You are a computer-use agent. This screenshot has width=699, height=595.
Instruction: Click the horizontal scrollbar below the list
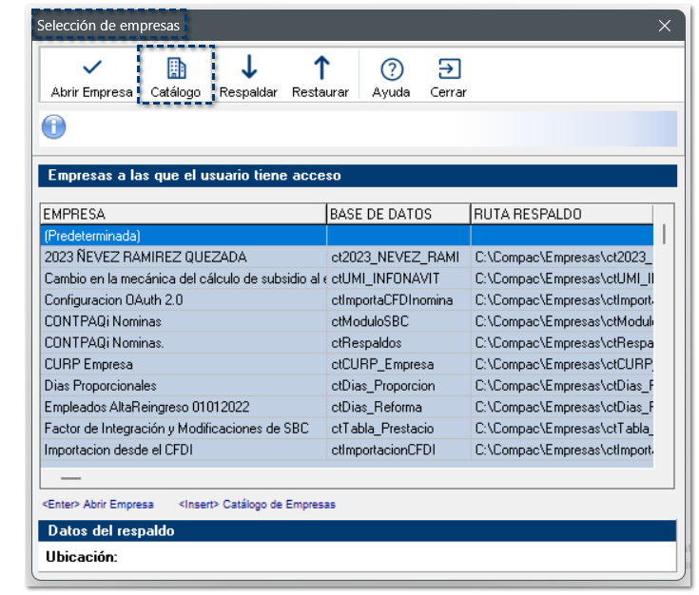click(71, 478)
